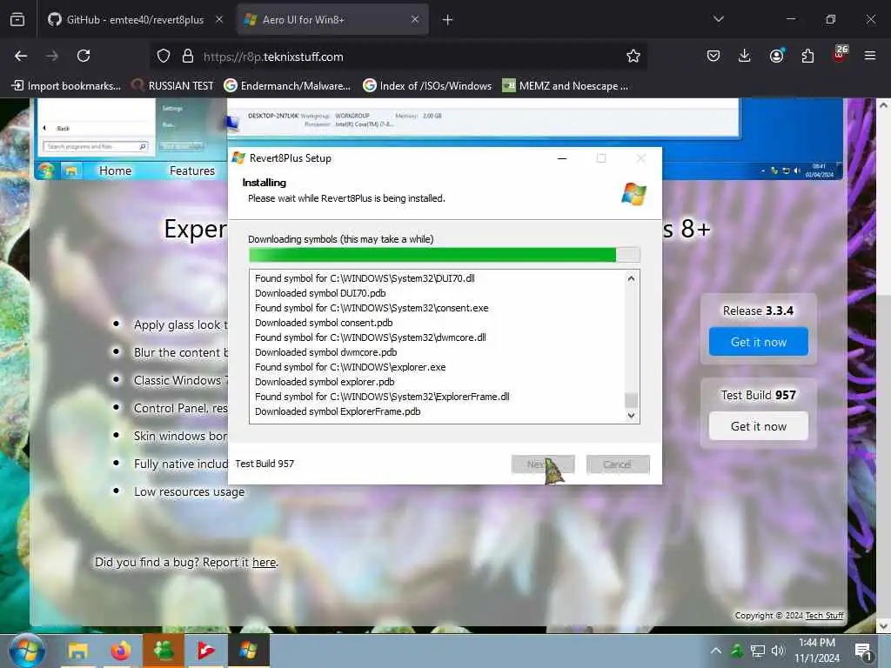Screen dimensions: 891x668
Task: Open RUSSIAN TEST bookmark
Action: coord(173,86)
